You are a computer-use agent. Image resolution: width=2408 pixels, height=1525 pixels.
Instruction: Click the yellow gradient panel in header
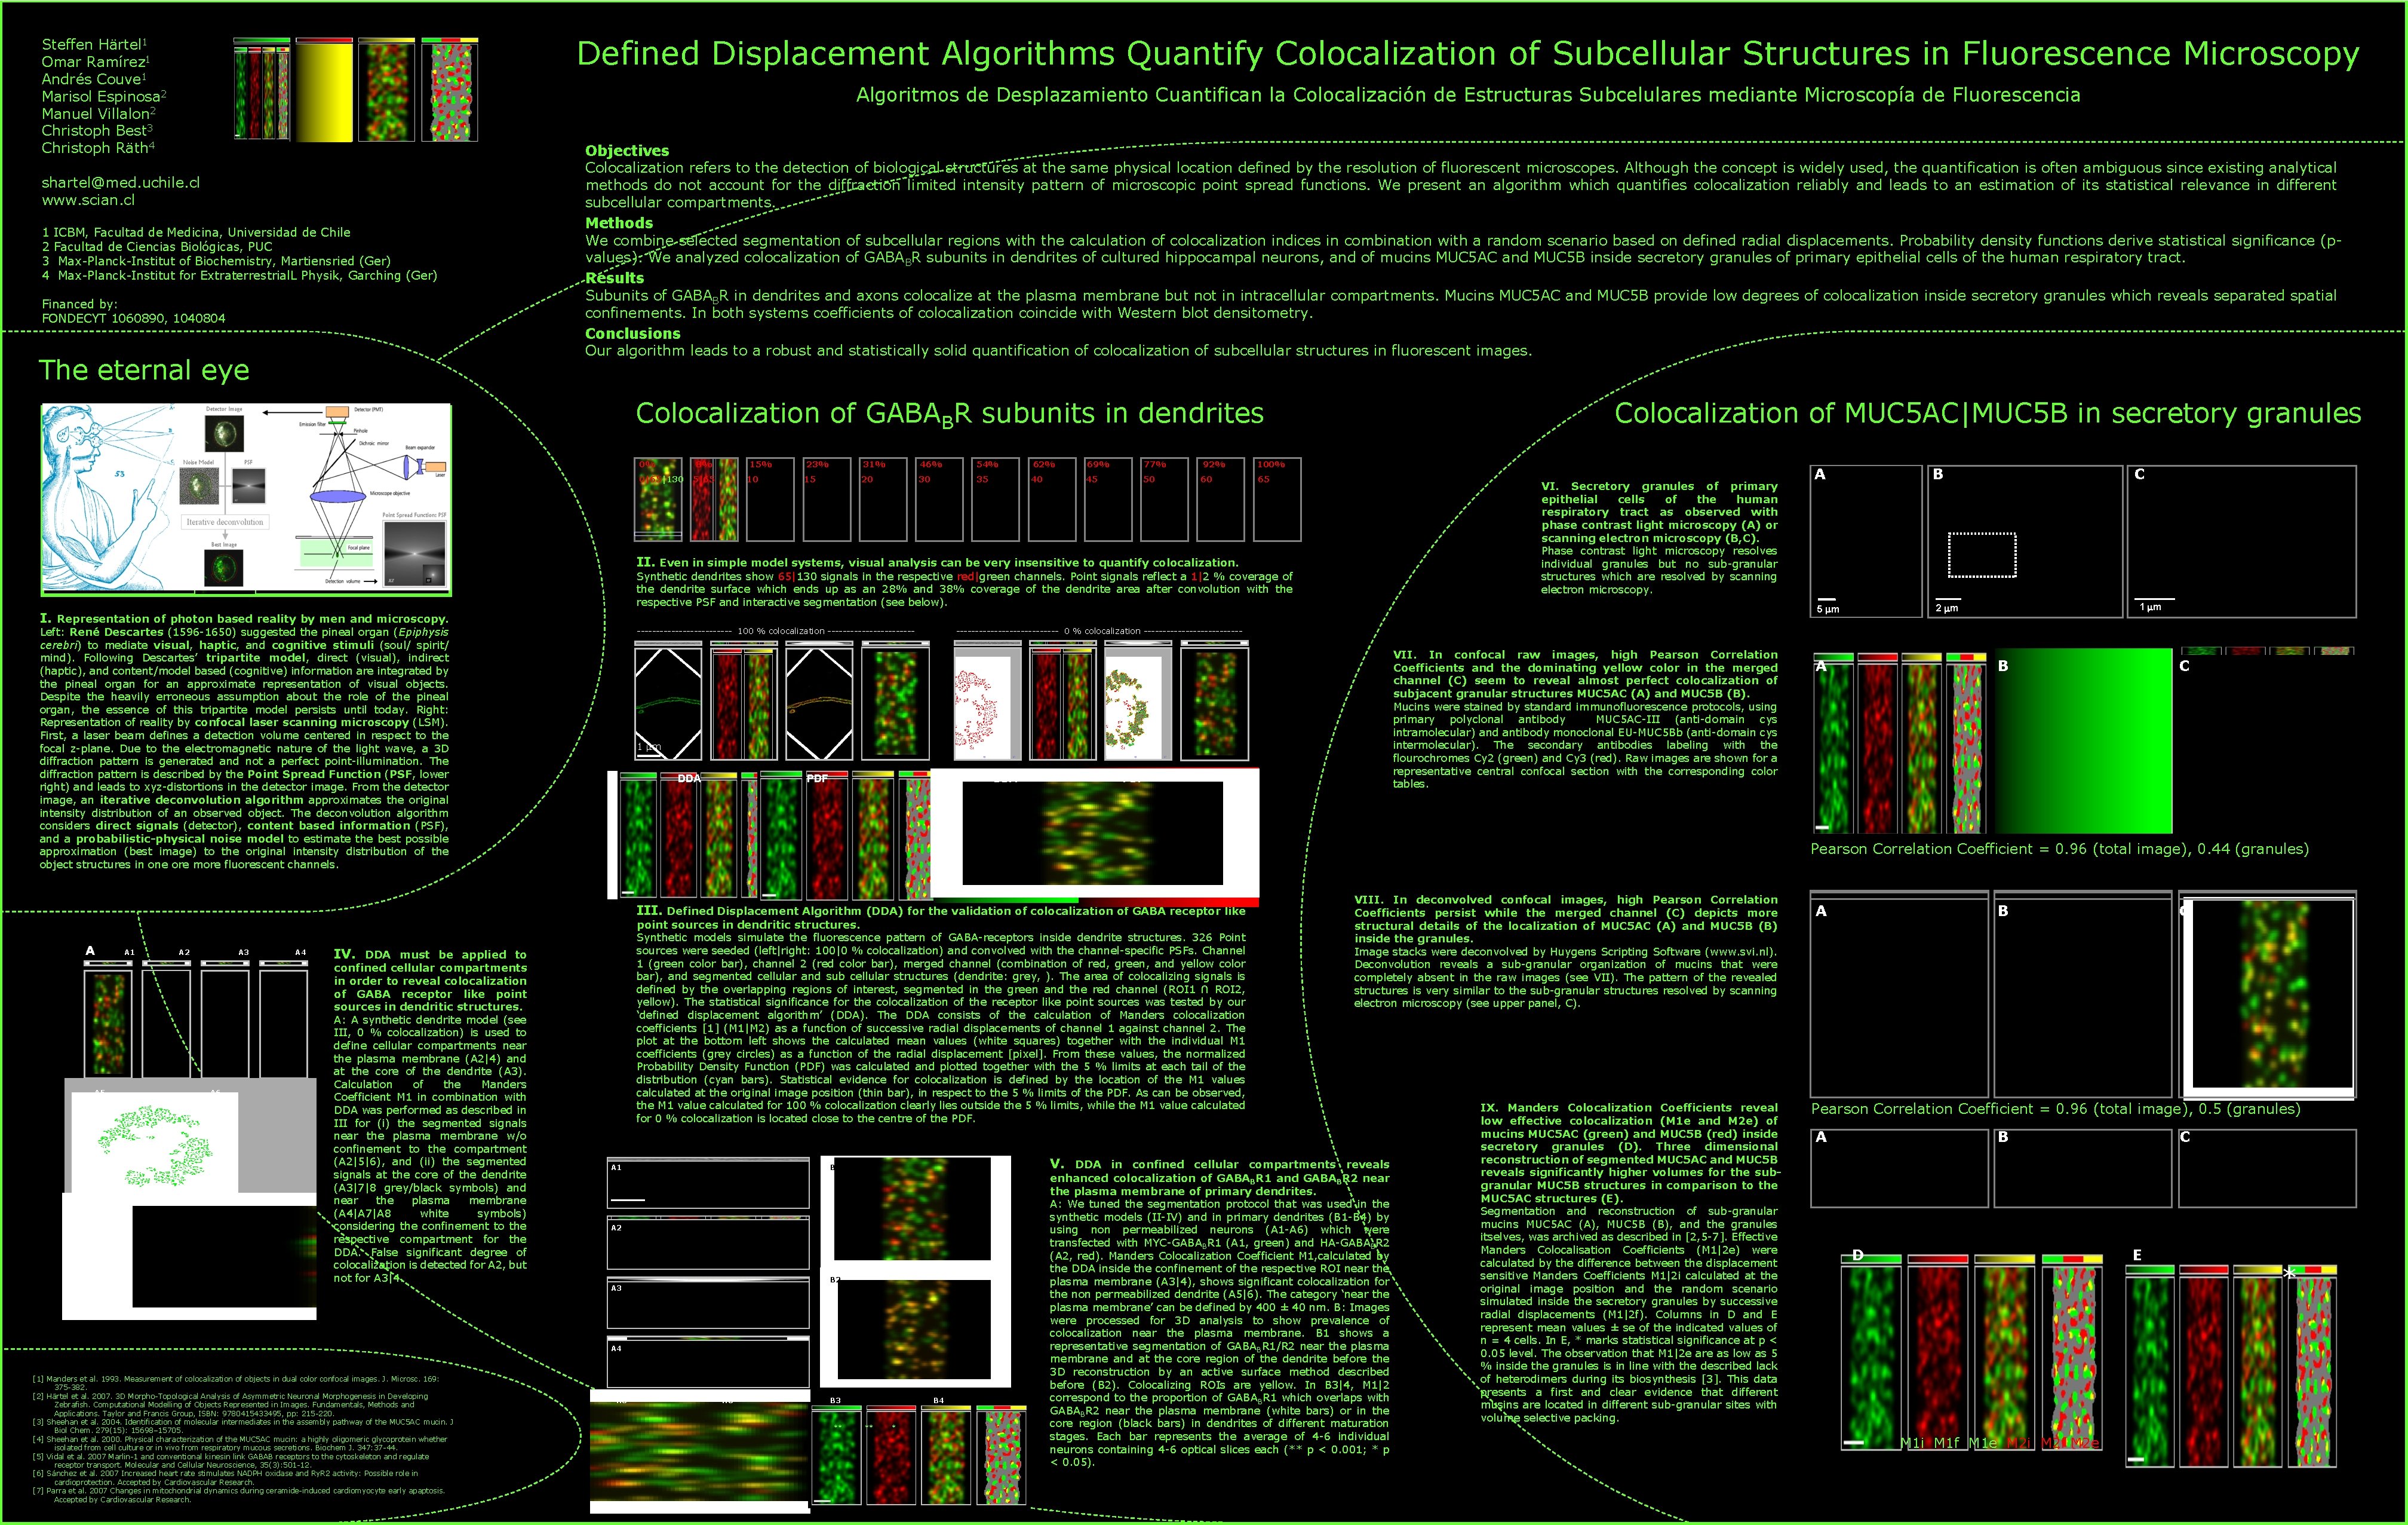tap(324, 92)
